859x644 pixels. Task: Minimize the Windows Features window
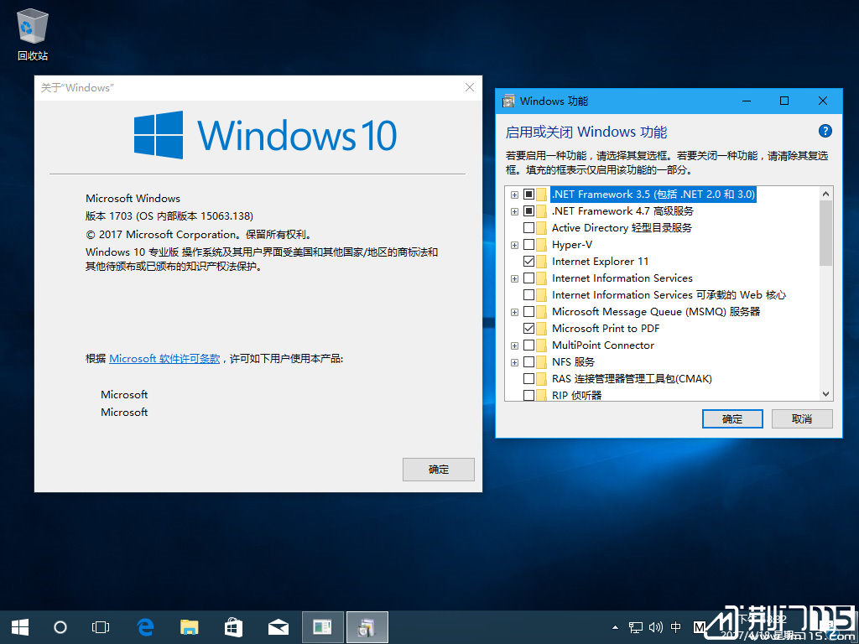(746, 101)
